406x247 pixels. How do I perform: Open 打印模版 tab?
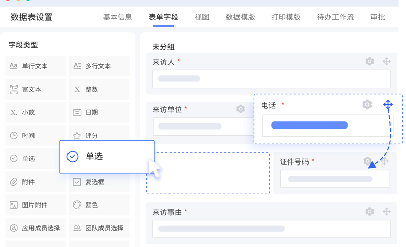(x=286, y=17)
